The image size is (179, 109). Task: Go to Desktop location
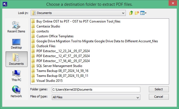click(16, 44)
